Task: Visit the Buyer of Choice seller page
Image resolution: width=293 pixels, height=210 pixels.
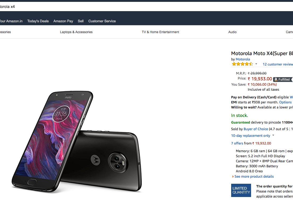Action: tap(256, 129)
